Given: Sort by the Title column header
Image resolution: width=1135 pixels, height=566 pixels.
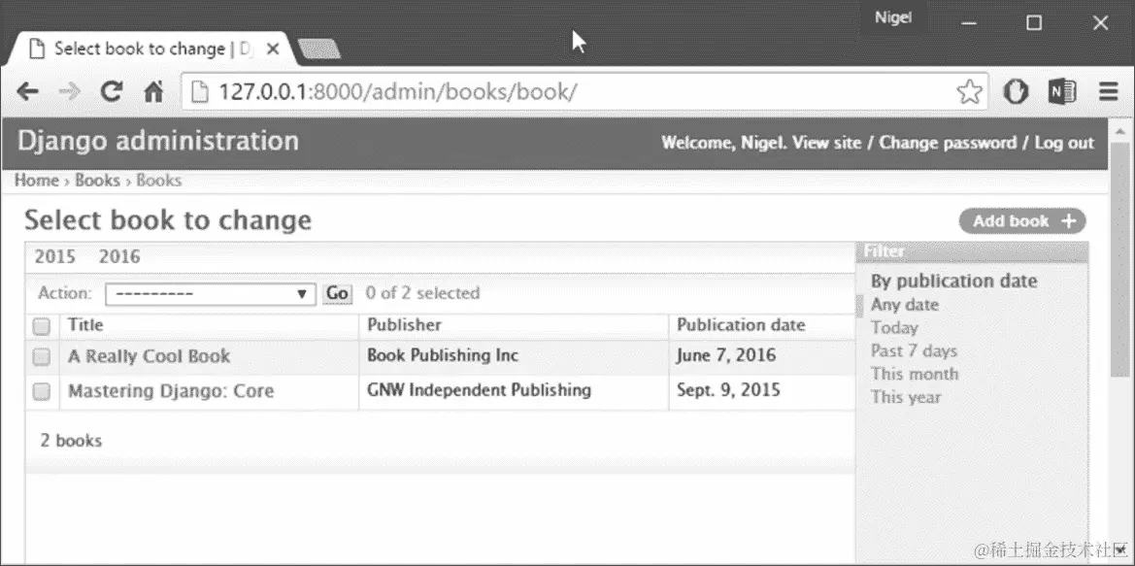Looking at the screenshot, I should (85, 325).
